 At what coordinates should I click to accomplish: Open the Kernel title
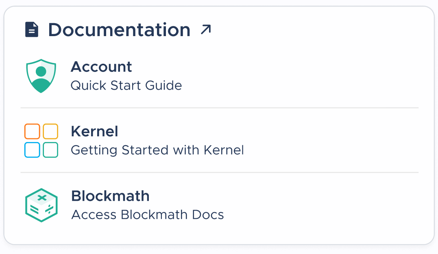click(x=94, y=131)
